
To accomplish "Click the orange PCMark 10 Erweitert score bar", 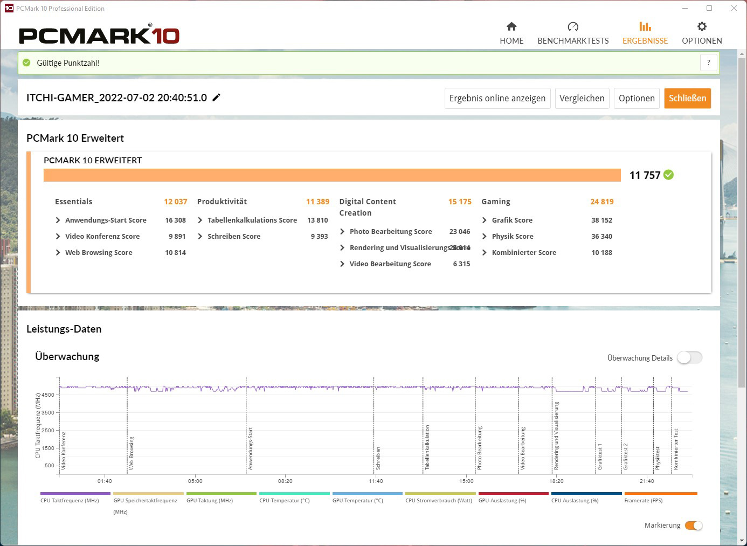I will point(332,175).
